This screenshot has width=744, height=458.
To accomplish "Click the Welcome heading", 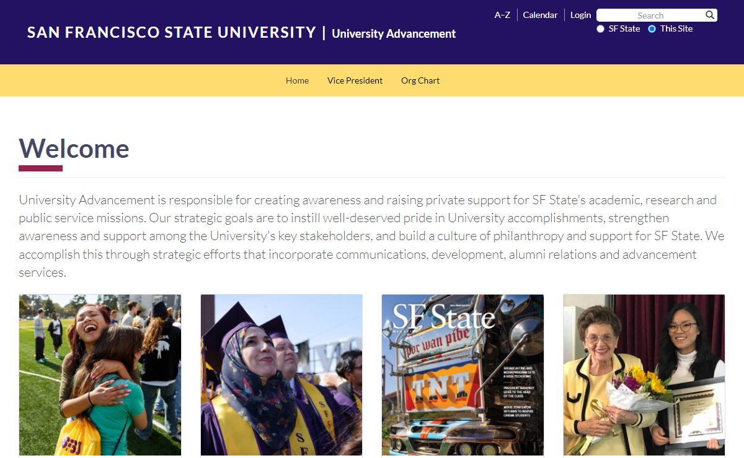I will (74, 149).
